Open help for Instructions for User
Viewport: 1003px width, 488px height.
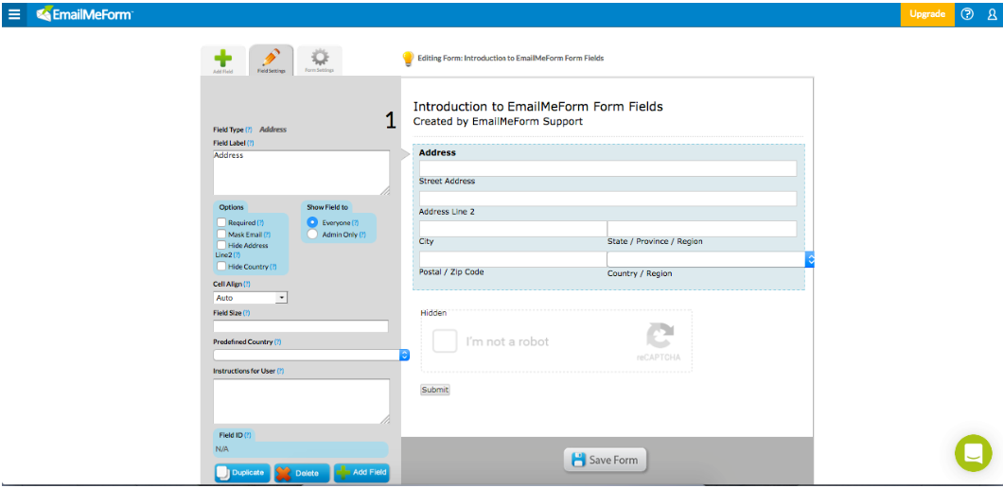pos(280,371)
